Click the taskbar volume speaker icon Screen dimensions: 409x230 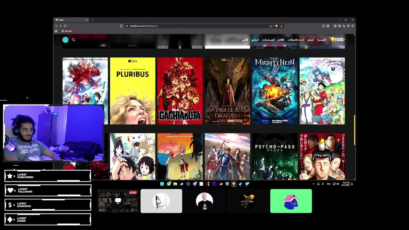[338, 184]
